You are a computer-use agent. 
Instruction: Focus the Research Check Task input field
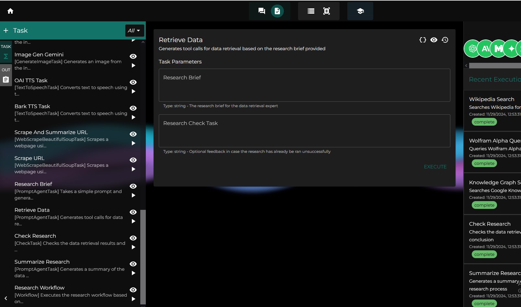[x=305, y=131]
